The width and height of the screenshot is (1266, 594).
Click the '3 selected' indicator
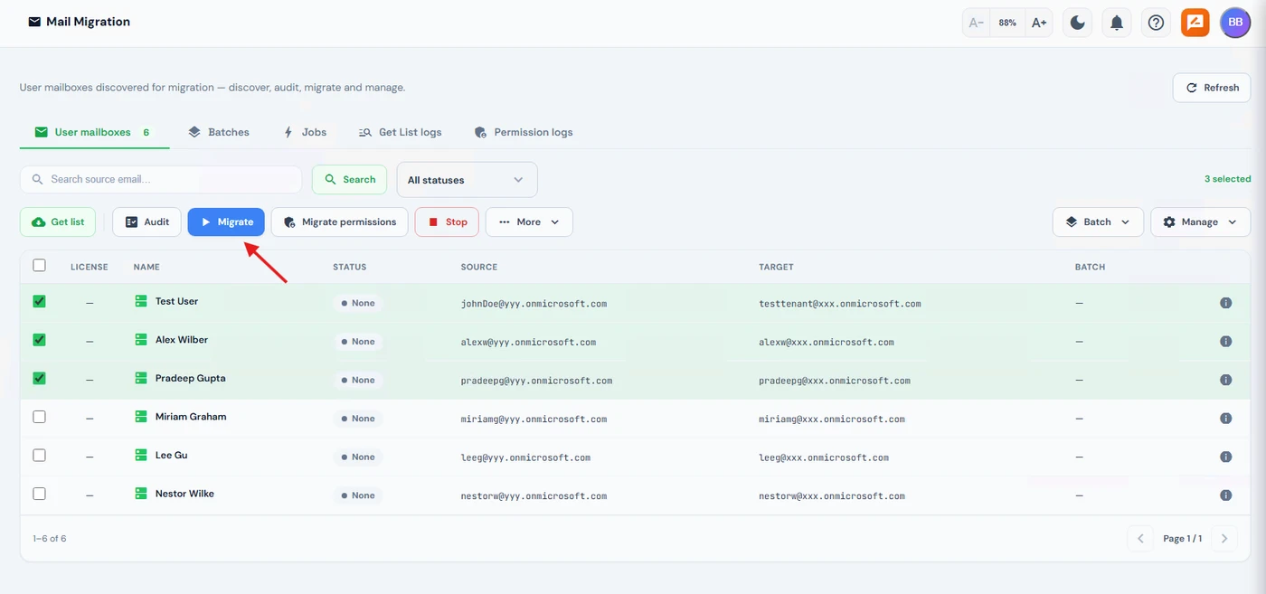(1227, 179)
